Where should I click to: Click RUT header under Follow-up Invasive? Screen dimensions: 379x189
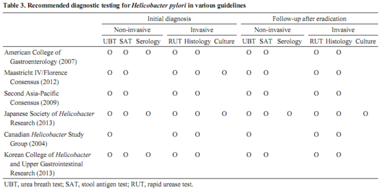click(316, 42)
